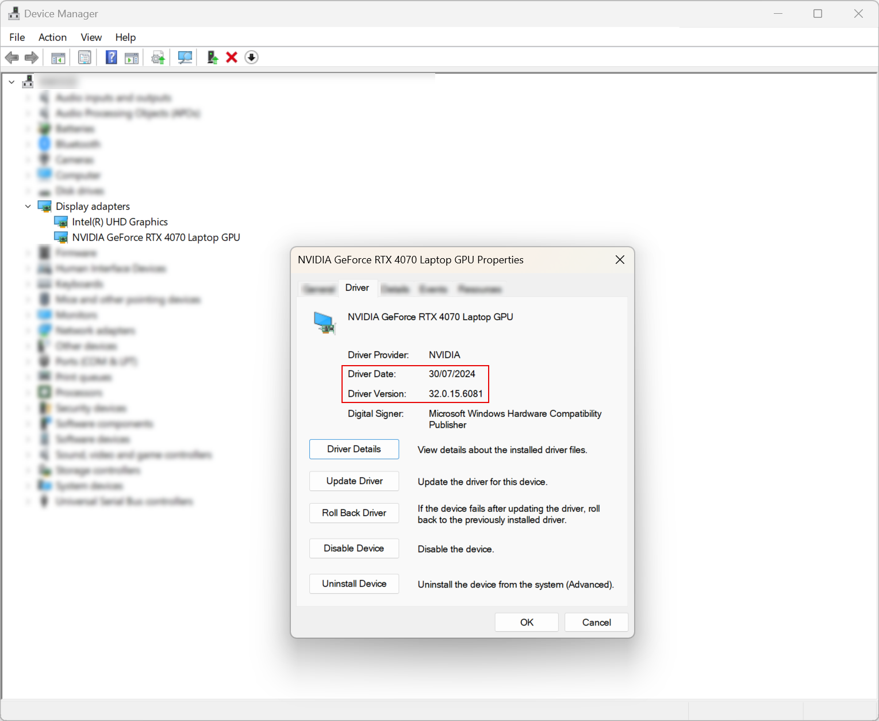Click the red X uninstall device icon
879x721 pixels.
232,57
